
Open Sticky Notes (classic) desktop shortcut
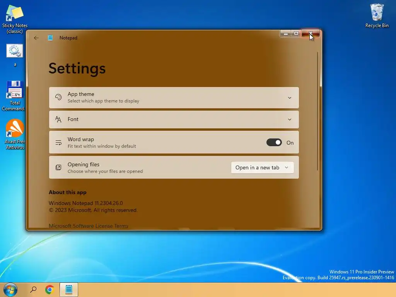point(15,19)
